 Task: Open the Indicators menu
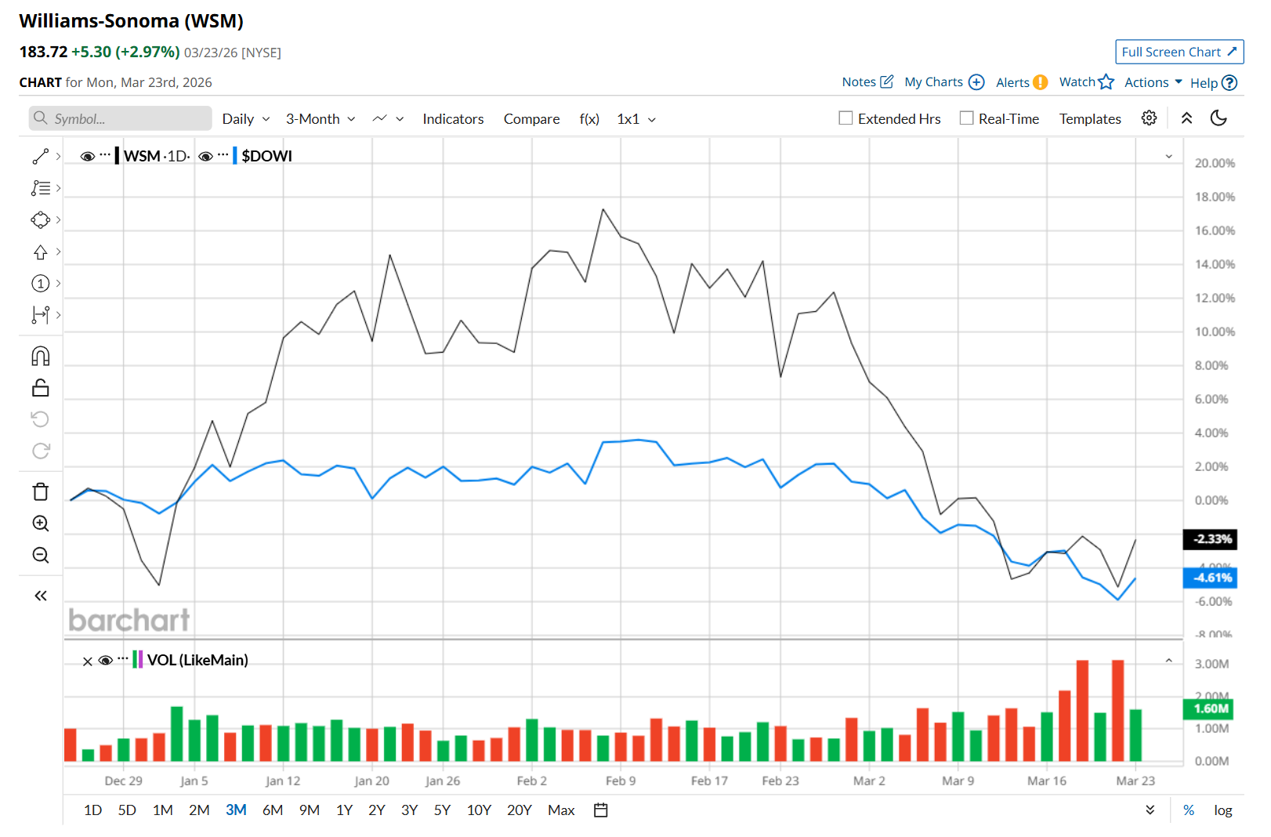[453, 119]
